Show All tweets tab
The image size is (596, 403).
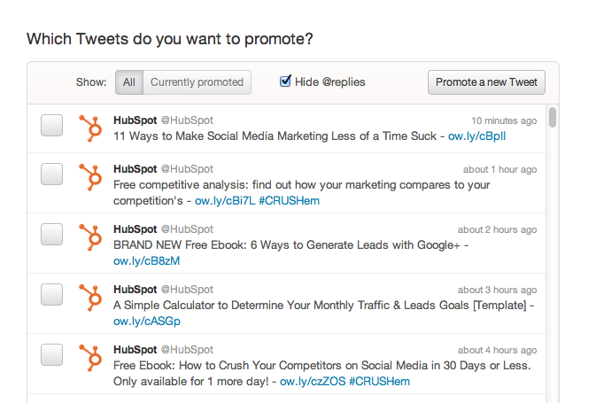point(129,82)
